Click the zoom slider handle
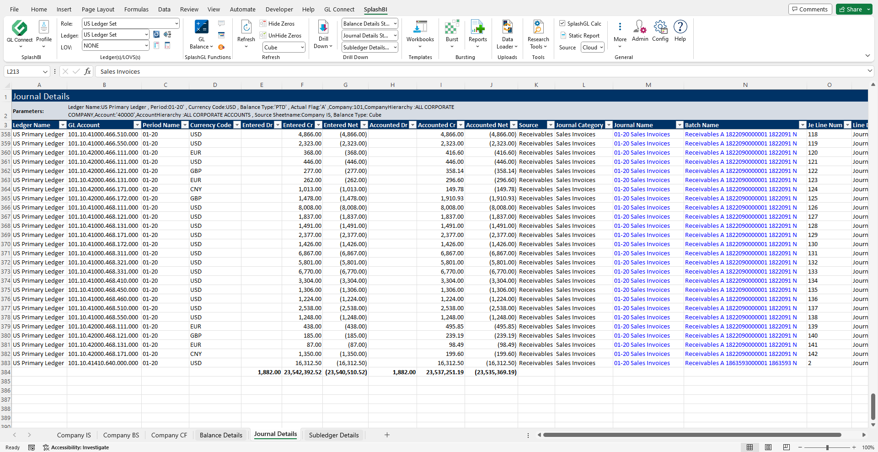 coord(827,447)
